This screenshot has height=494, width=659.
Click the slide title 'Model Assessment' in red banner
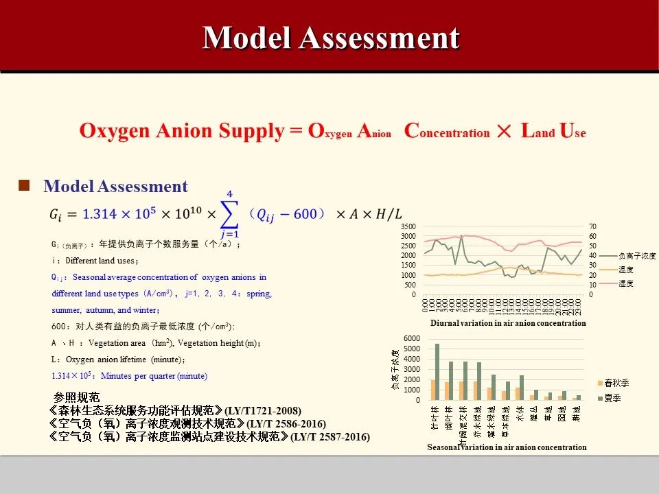(x=331, y=38)
